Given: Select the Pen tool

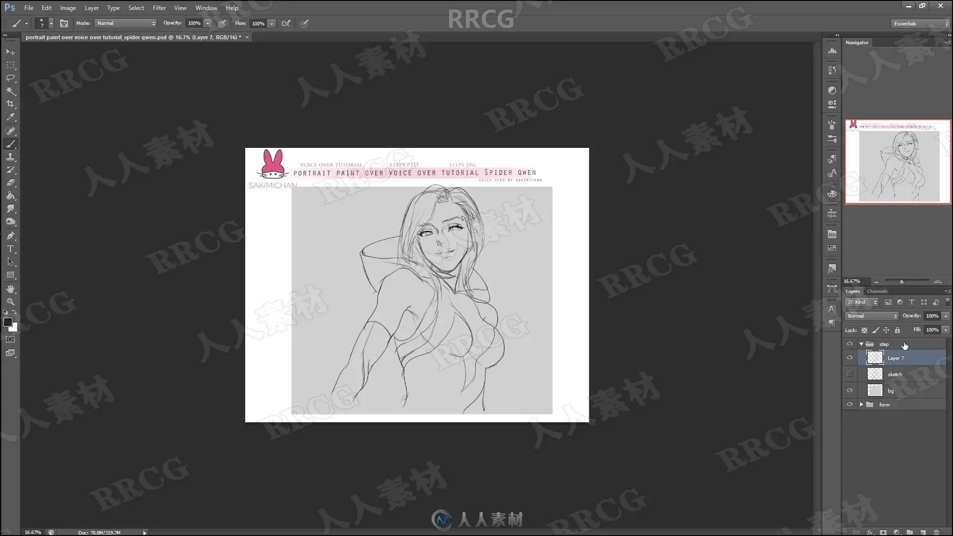Looking at the screenshot, I should (x=10, y=236).
